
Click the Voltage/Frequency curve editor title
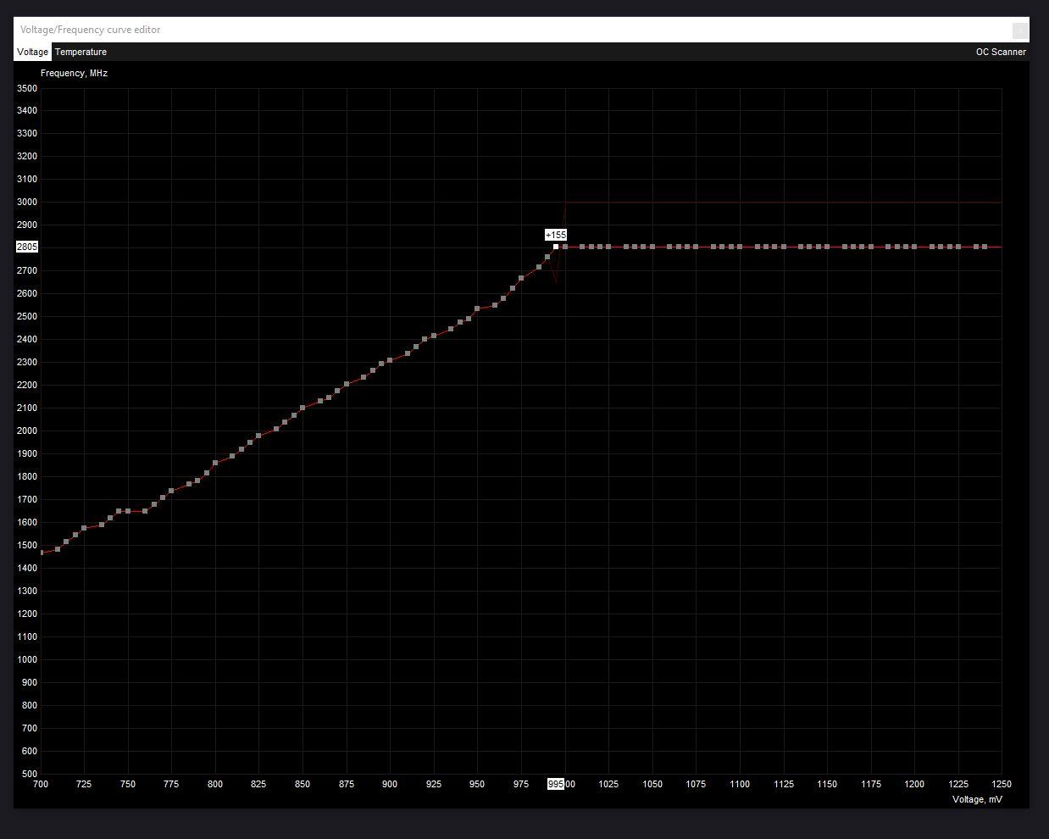tap(90, 30)
